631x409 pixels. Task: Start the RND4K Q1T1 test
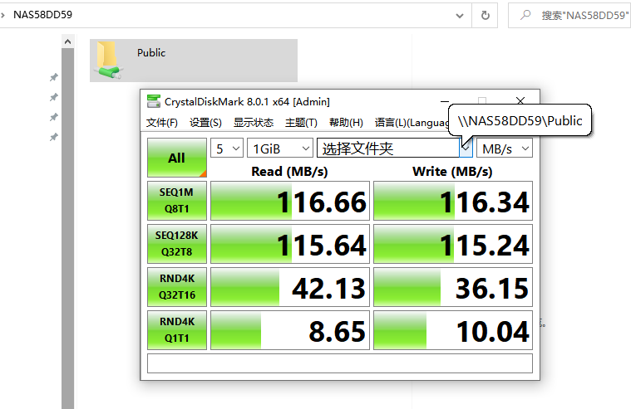[x=177, y=330]
